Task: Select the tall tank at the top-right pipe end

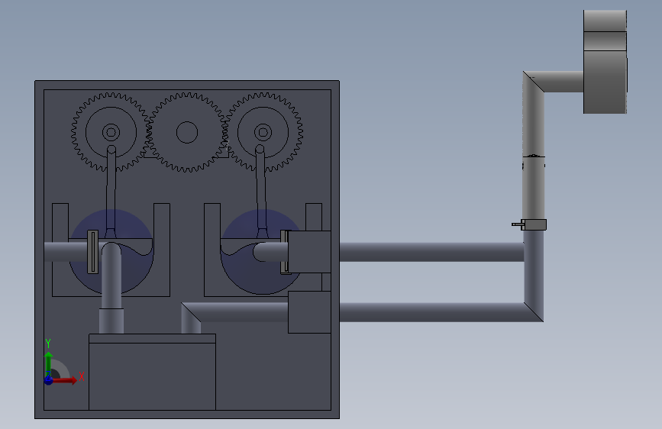Action: [605, 62]
